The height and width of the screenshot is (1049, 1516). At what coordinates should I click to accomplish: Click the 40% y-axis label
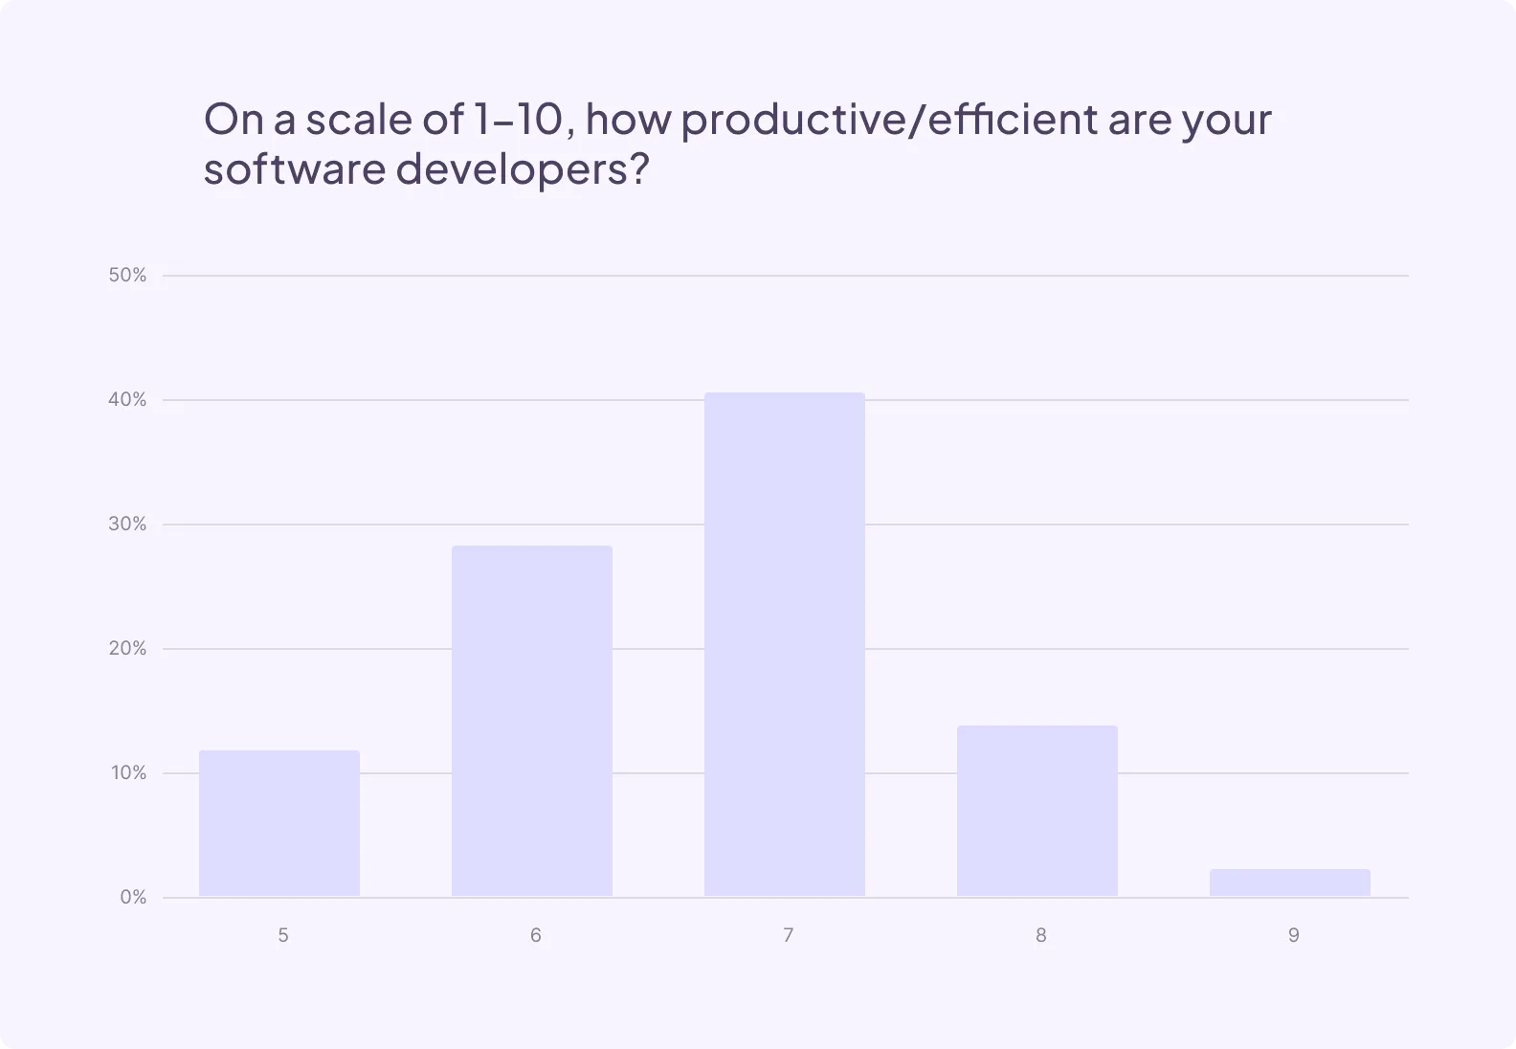pyautogui.click(x=127, y=400)
